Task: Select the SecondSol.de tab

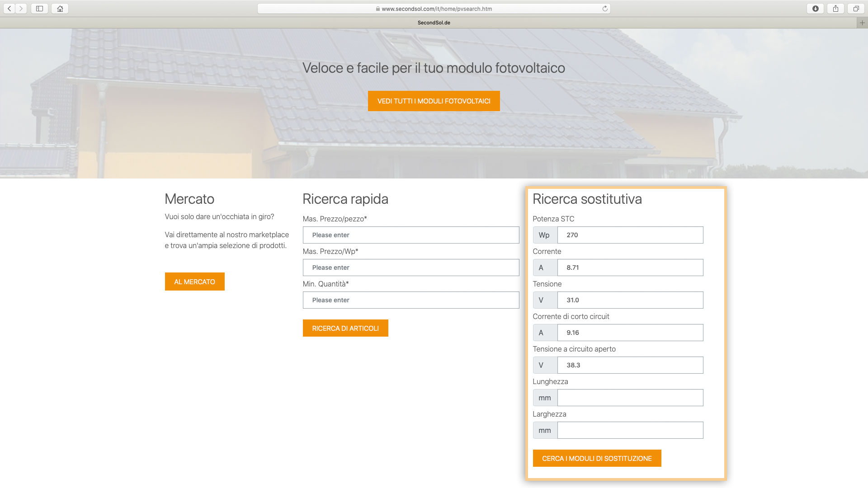Action: click(x=434, y=23)
